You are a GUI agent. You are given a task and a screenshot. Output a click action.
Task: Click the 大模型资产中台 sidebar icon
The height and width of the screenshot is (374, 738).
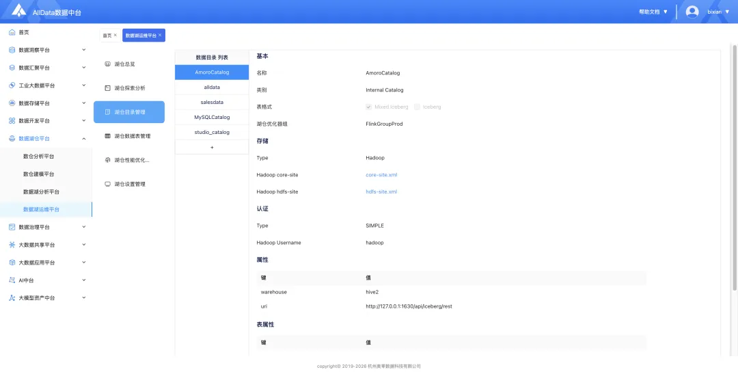coord(12,298)
